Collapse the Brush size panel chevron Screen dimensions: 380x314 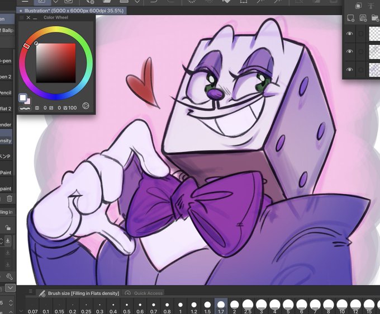tap(21, 311)
